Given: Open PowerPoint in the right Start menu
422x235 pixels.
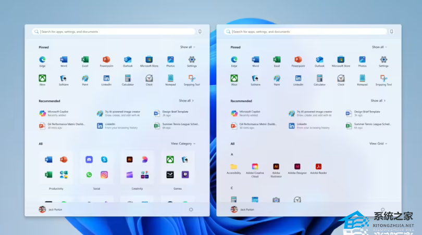Looking at the screenshot, I should coord(298,60).
